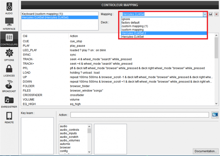
Task: Select the UP key row
Action: click(x=118, y=77)
